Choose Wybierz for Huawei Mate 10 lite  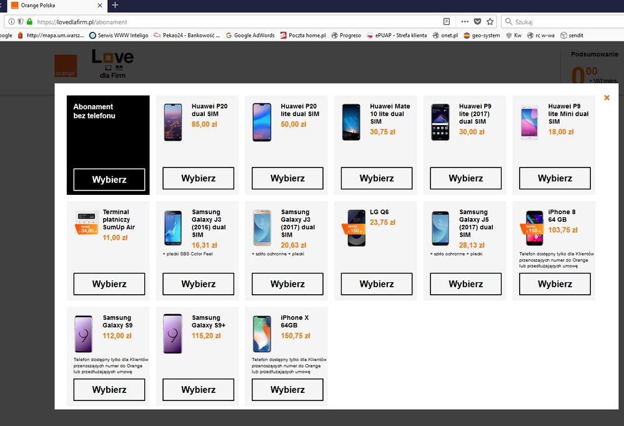377,178
